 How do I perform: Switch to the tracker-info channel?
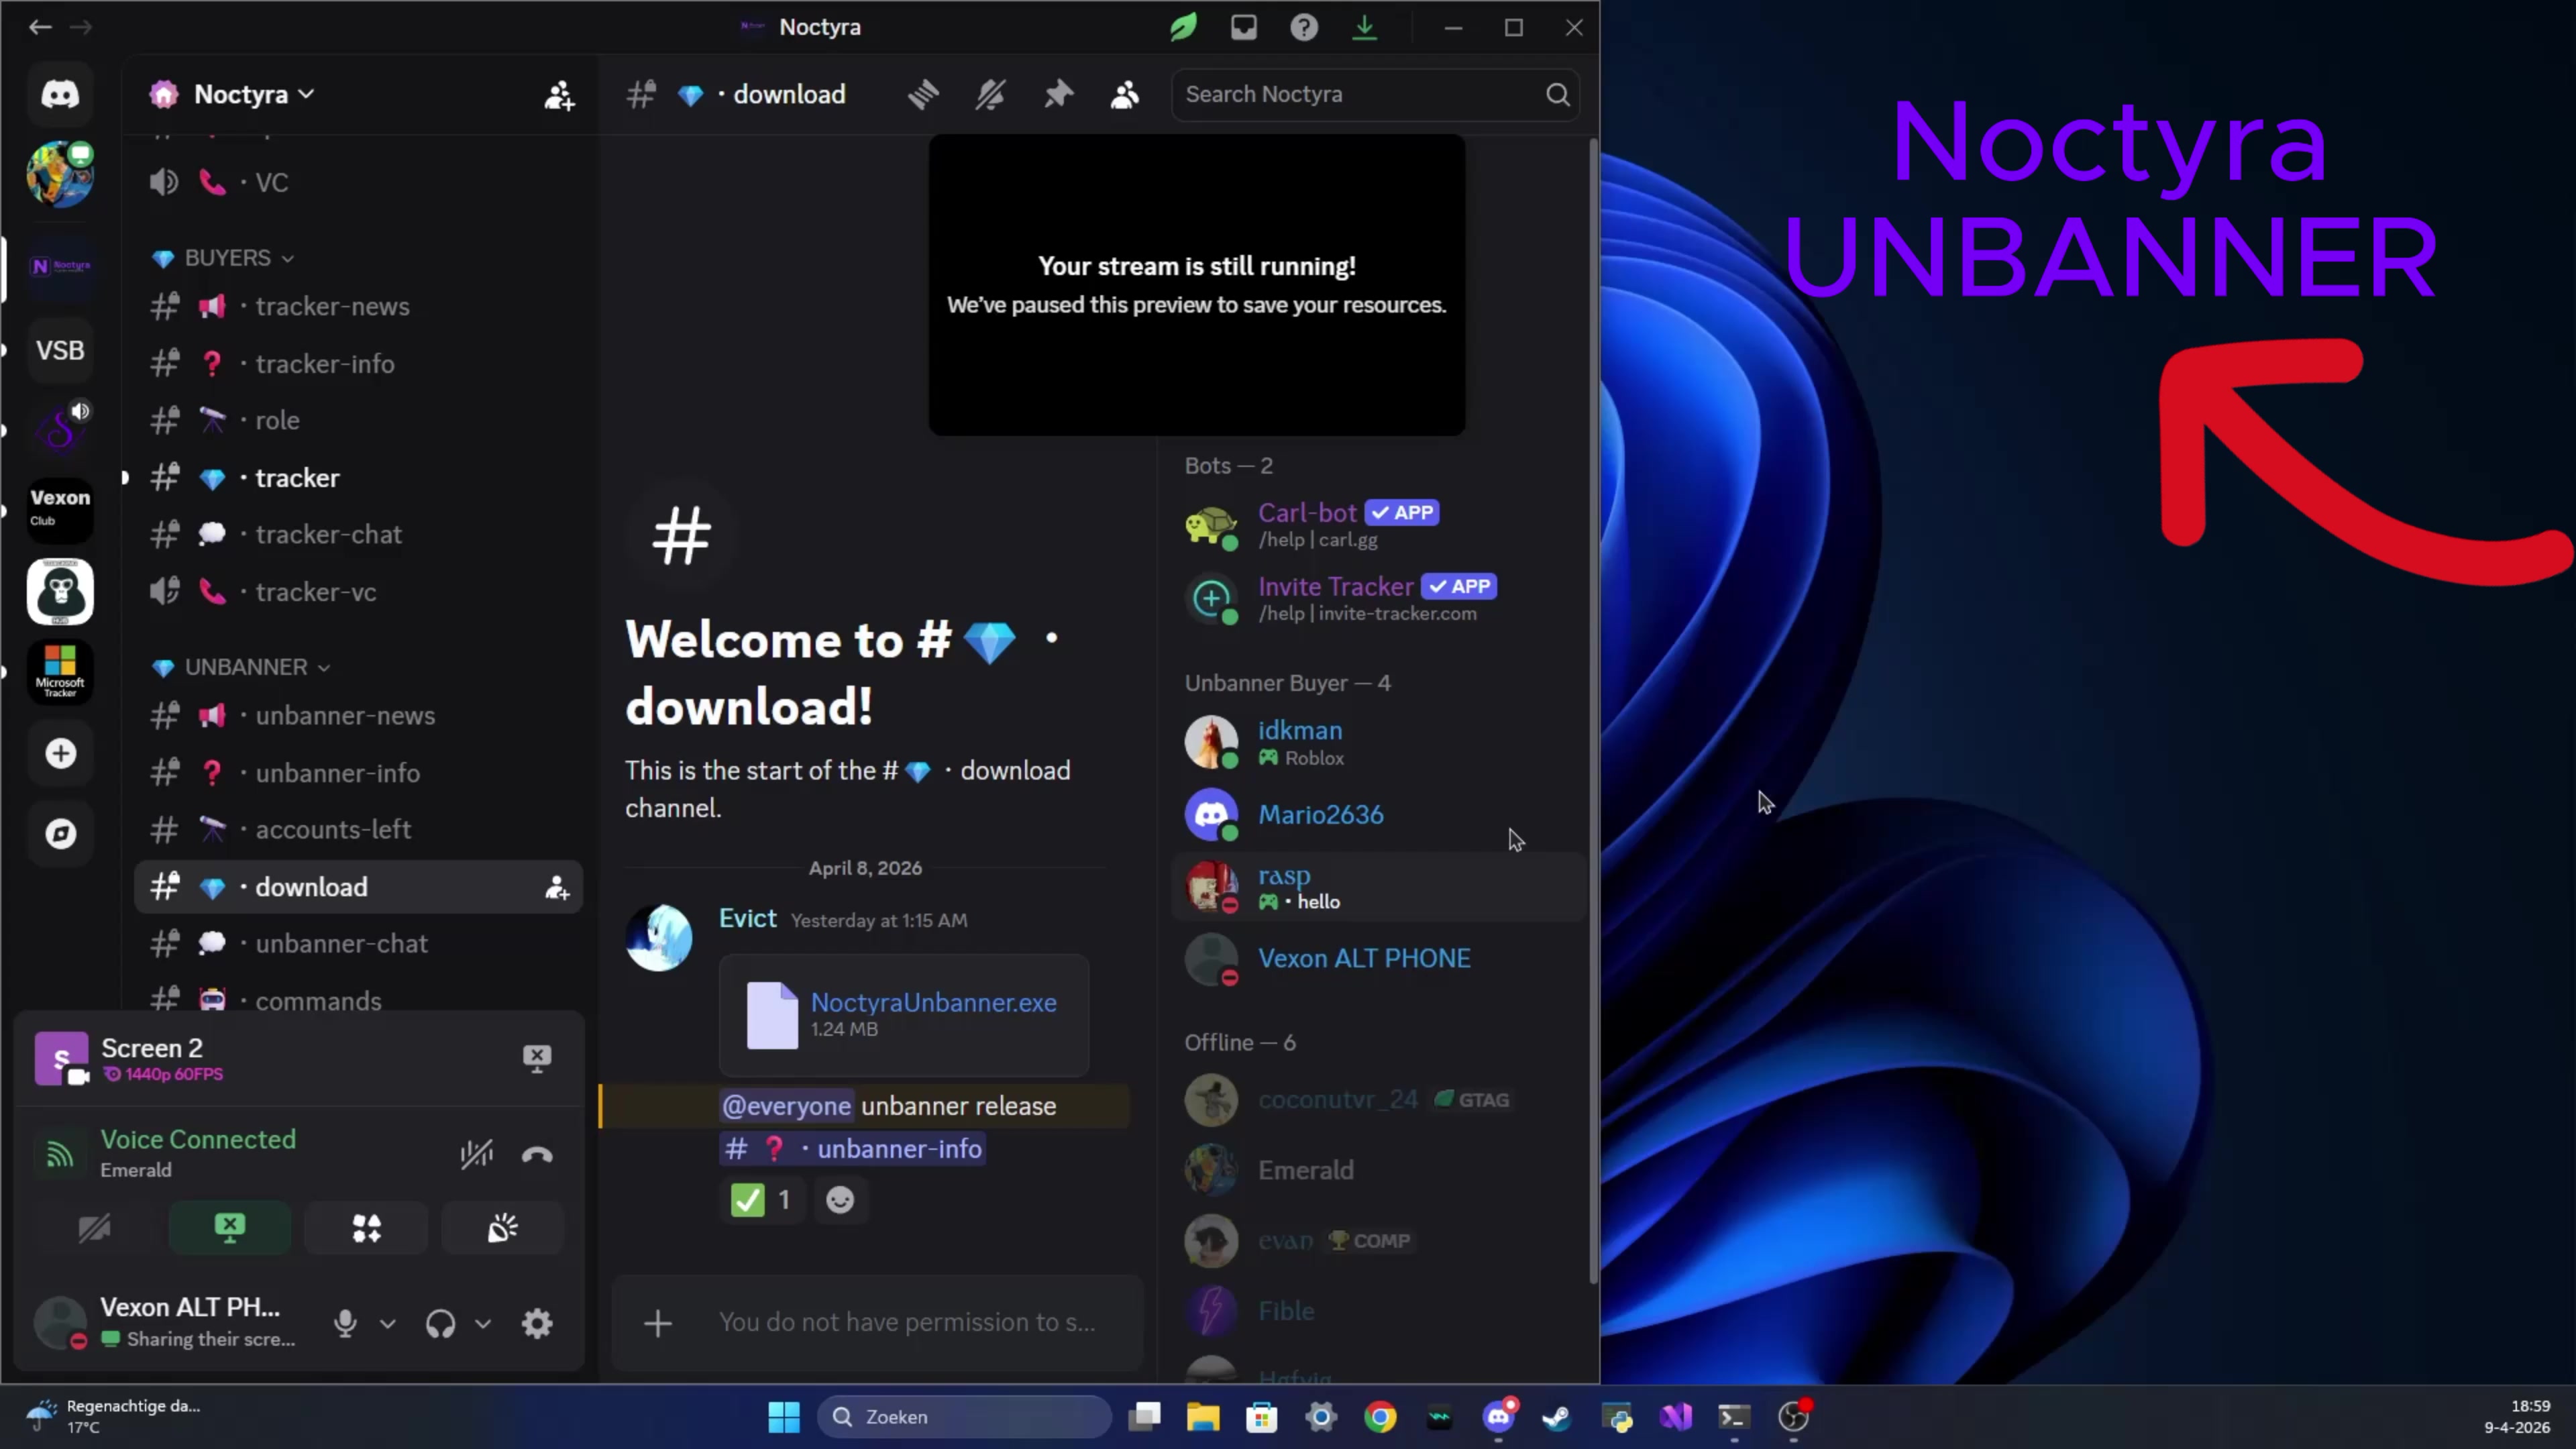358,364
